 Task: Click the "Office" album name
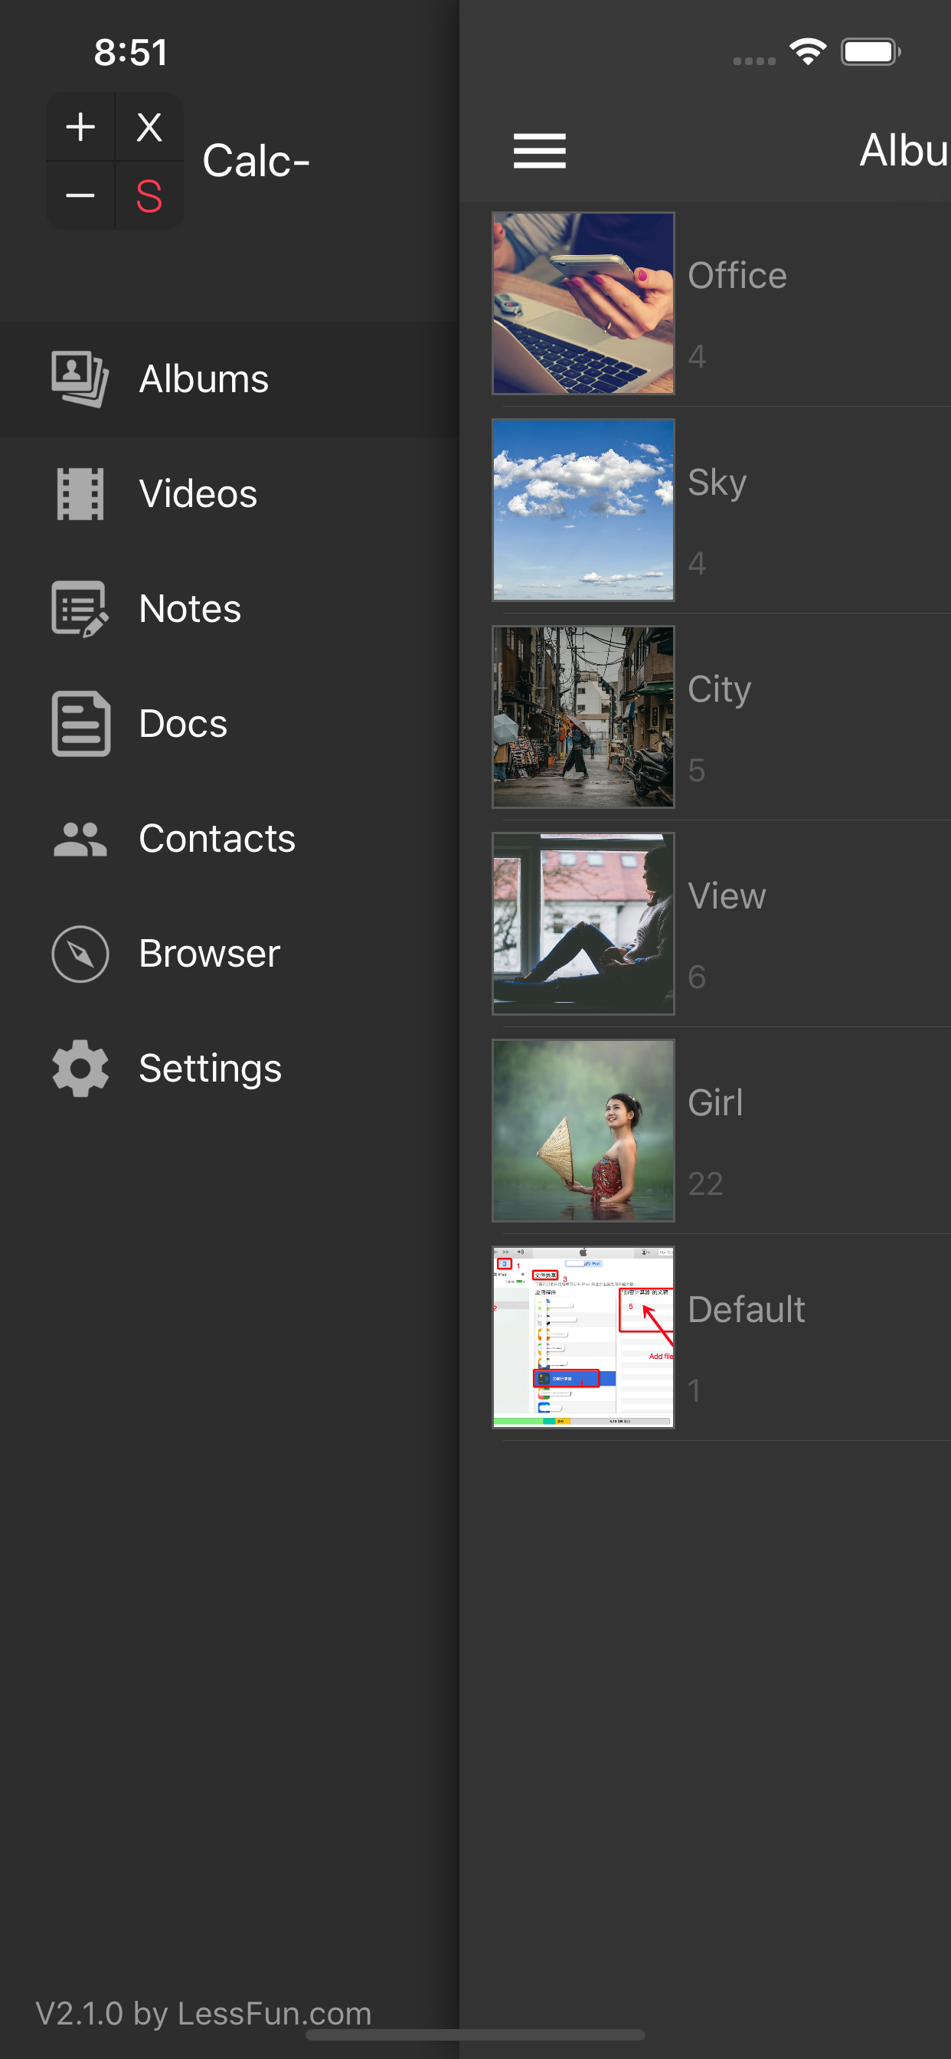tap(737, 276)
